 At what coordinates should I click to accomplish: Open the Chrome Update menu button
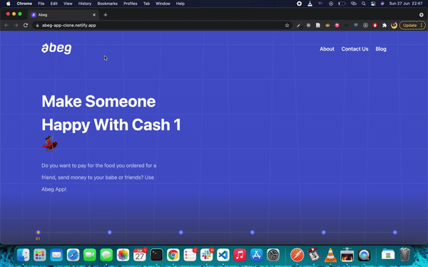click(x=412, y=26)
